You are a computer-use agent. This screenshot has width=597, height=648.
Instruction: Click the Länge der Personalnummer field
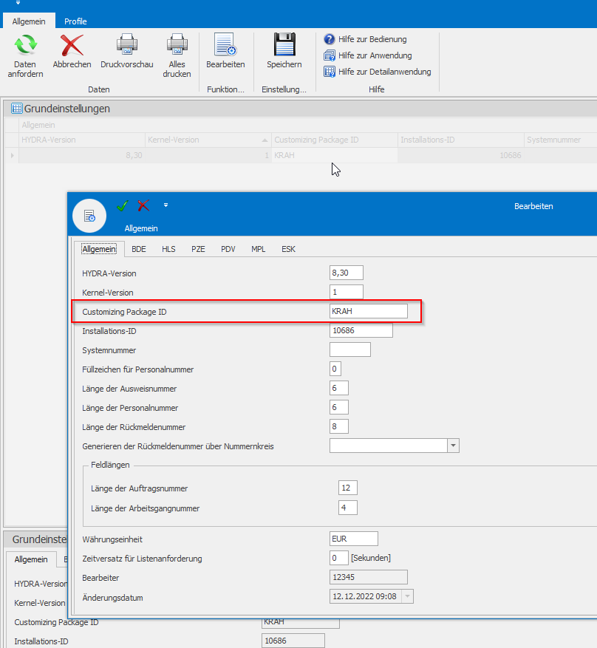(339, 407)
